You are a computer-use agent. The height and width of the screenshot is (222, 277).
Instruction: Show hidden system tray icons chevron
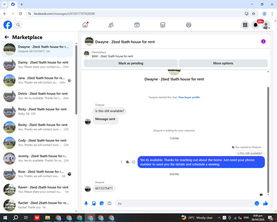click(219, 218)
